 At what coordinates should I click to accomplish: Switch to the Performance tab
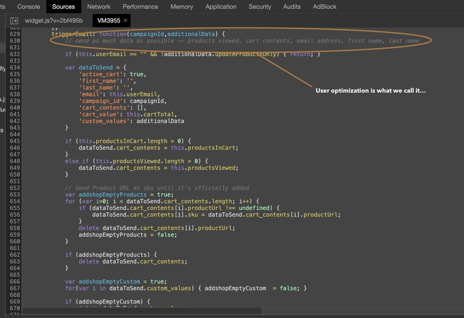[140, 6]
